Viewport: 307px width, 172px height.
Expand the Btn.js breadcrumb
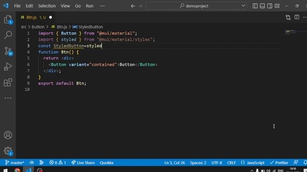point(59,27)
